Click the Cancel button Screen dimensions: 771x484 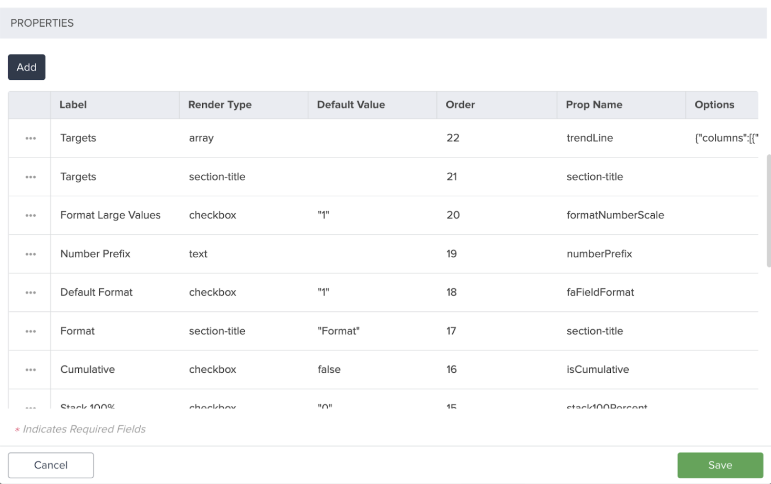[x=51, y=465]
